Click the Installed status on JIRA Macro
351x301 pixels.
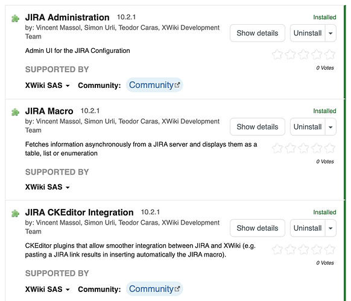[x=324, y=111]
